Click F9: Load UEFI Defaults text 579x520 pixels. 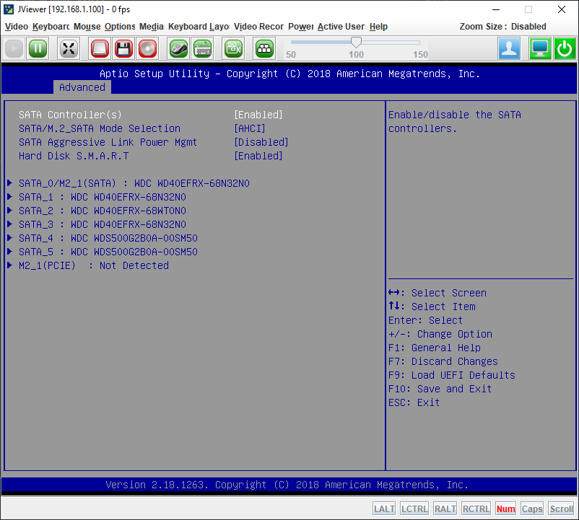pos(452,375)
